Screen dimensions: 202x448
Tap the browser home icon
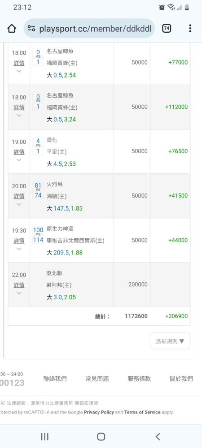12,28
